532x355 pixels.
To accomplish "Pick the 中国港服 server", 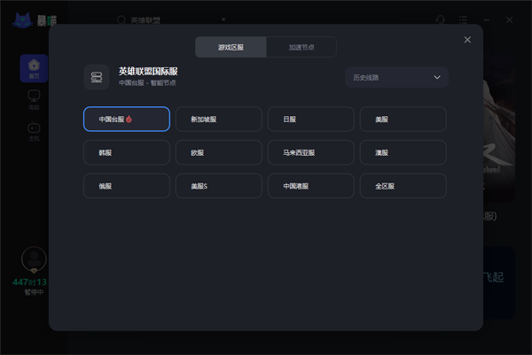I will pos(310,186).
